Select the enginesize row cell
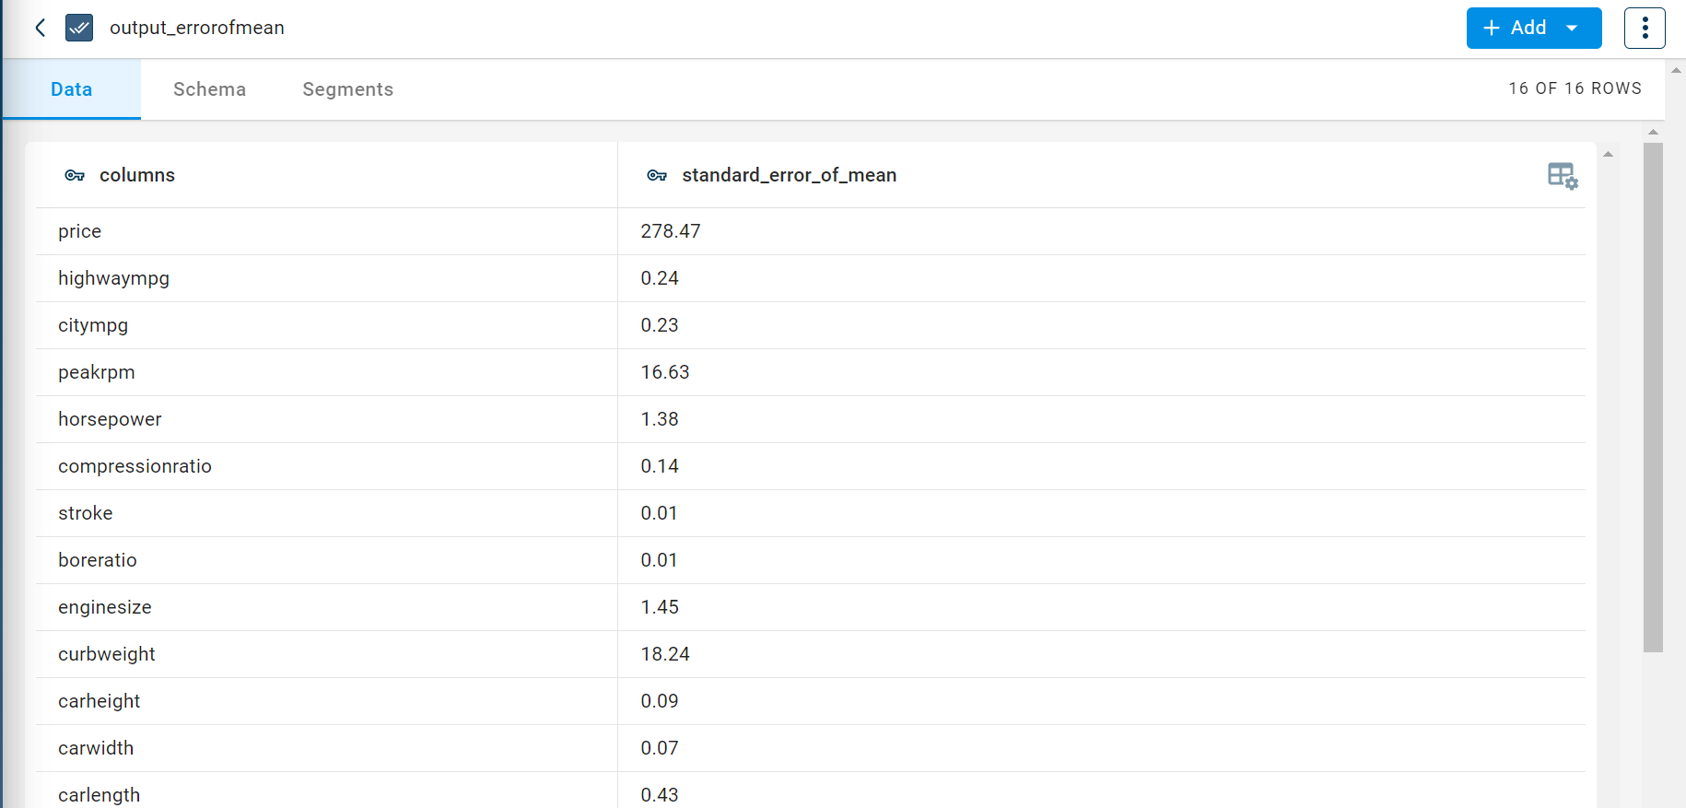 [326, 607]
